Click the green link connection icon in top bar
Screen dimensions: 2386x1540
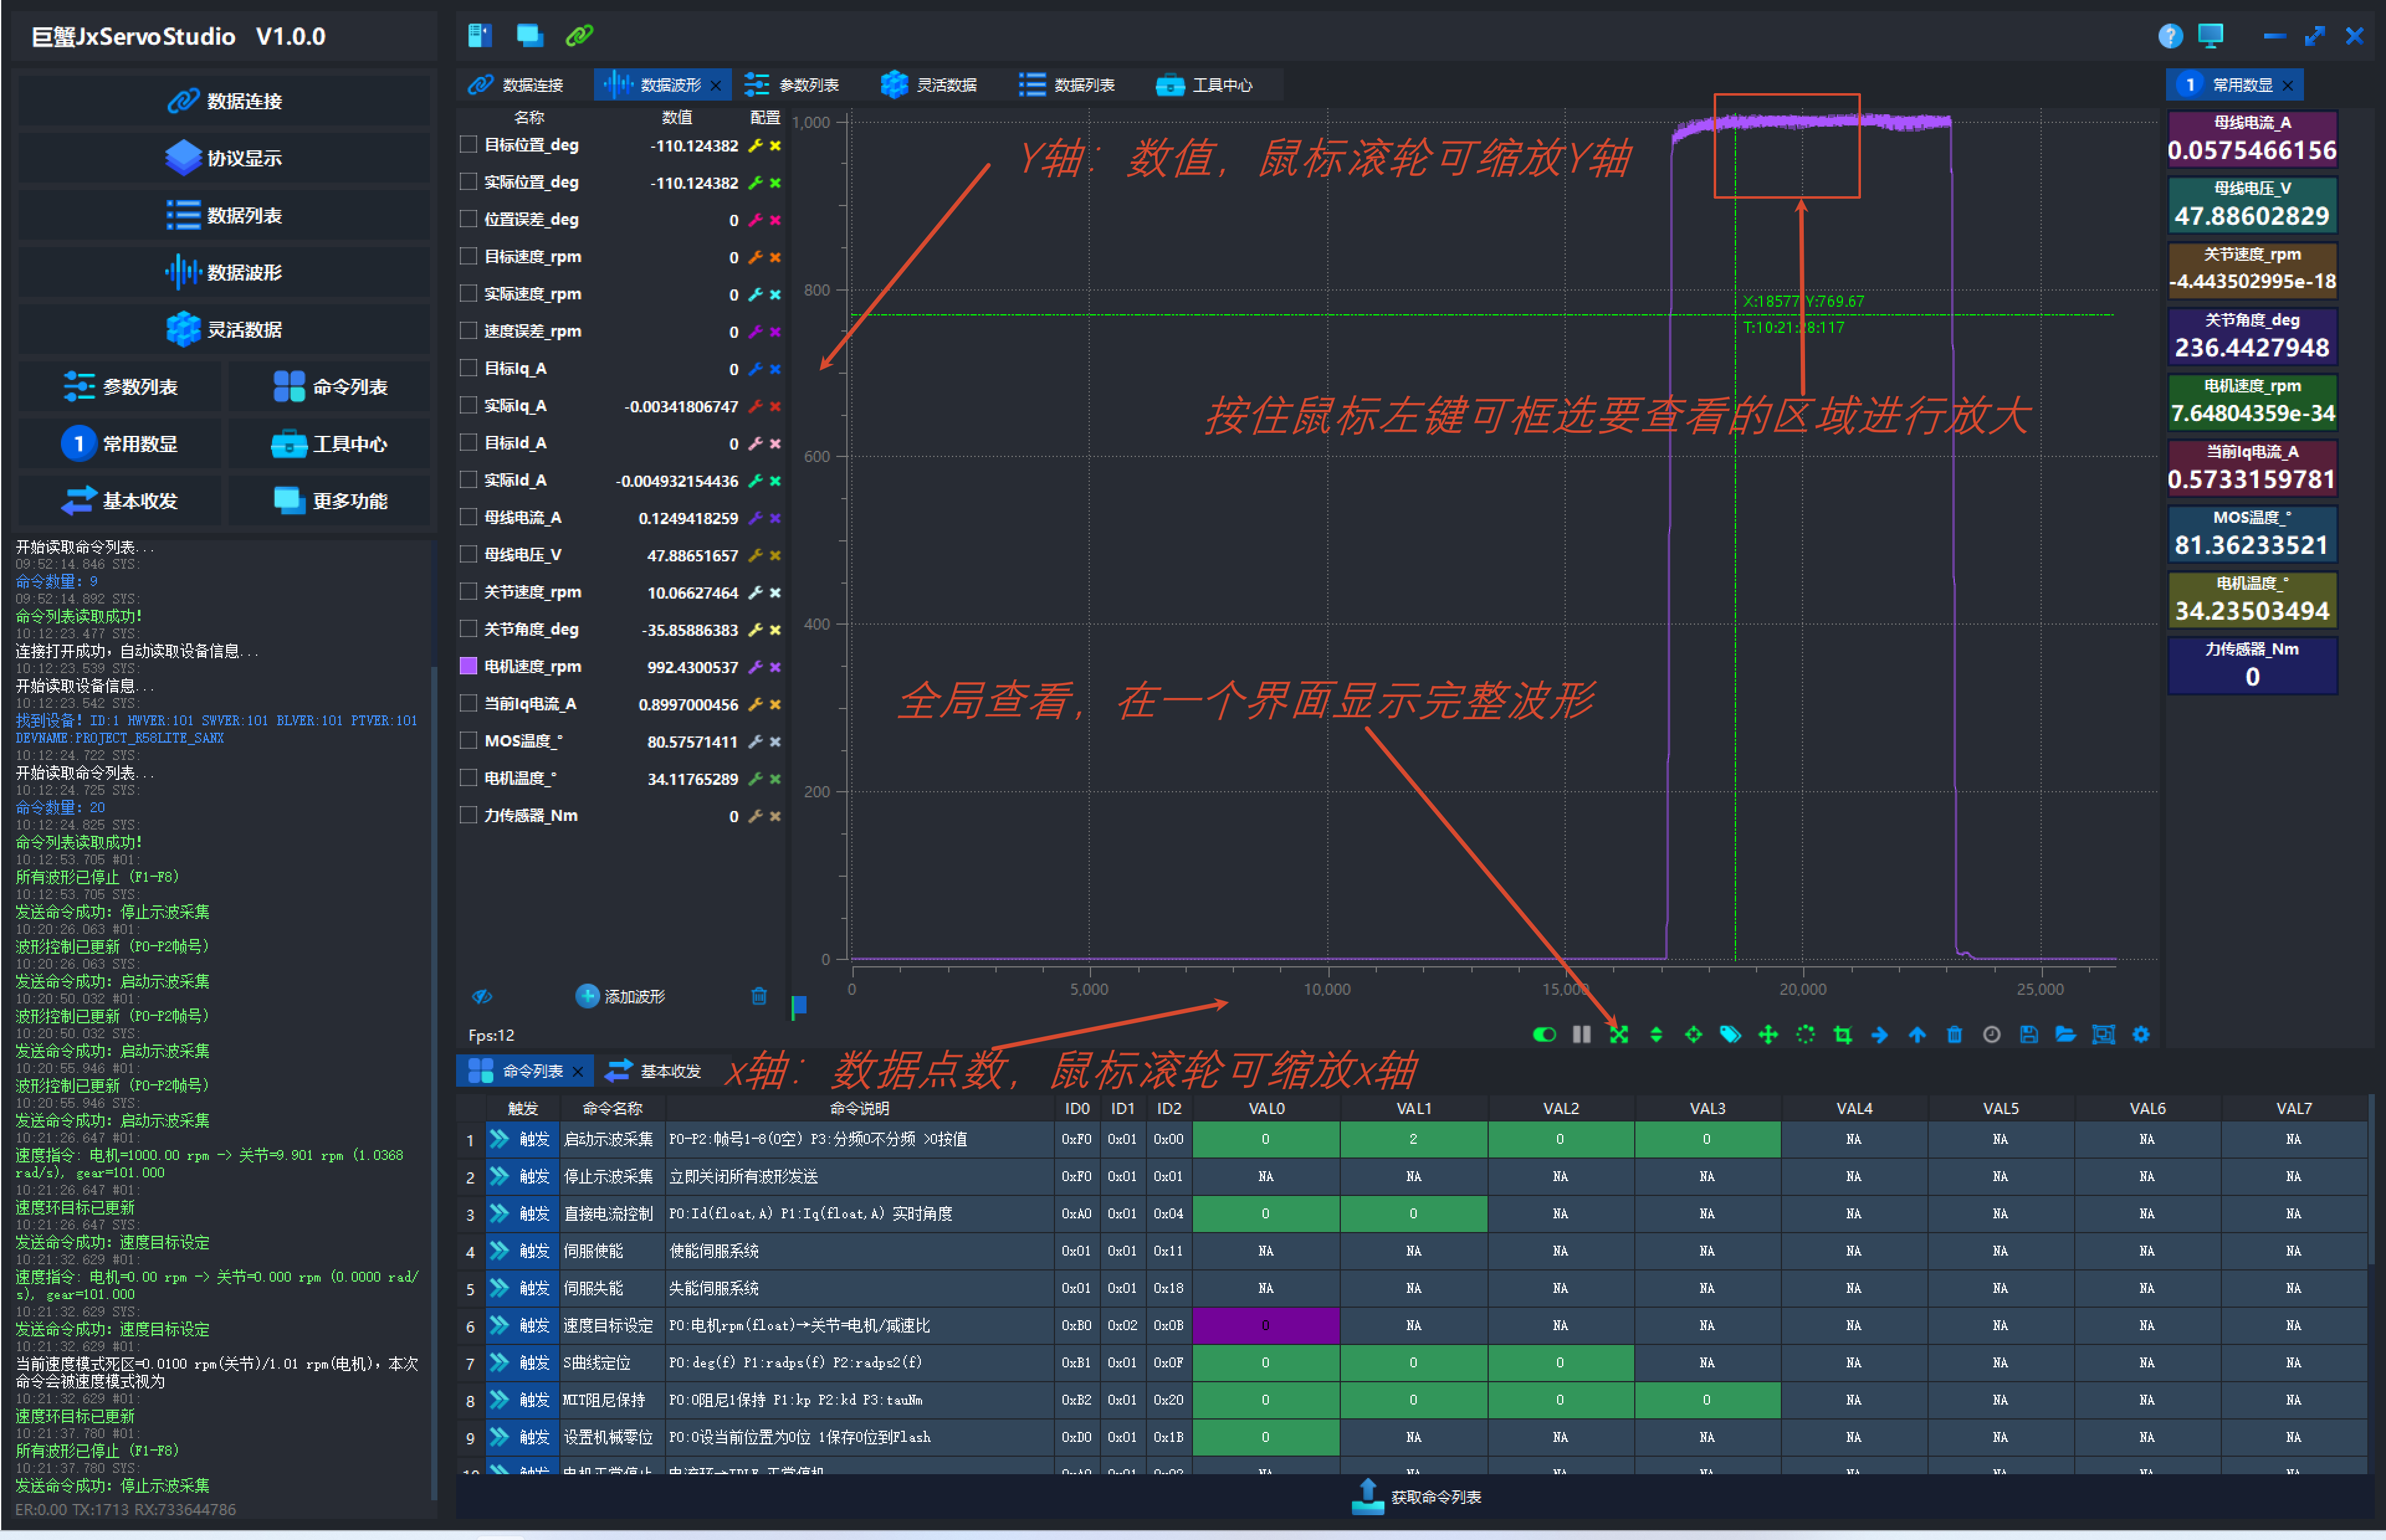[x=579, y=36]
